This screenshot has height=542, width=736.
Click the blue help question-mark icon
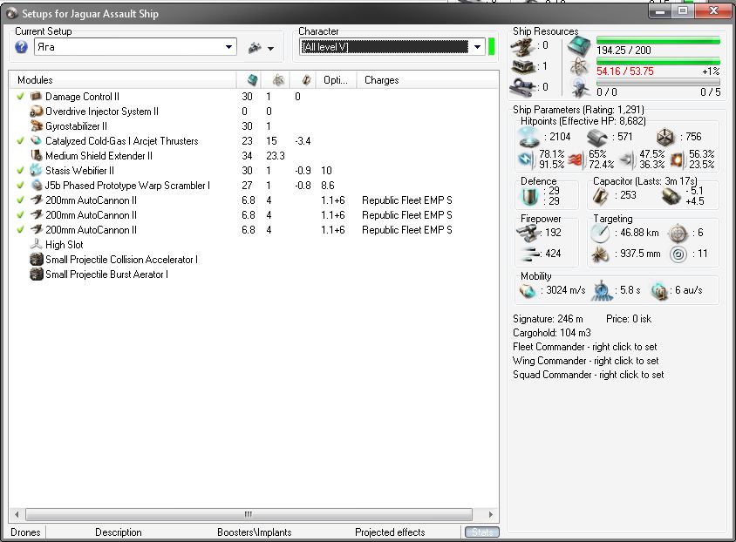point(21,47)
